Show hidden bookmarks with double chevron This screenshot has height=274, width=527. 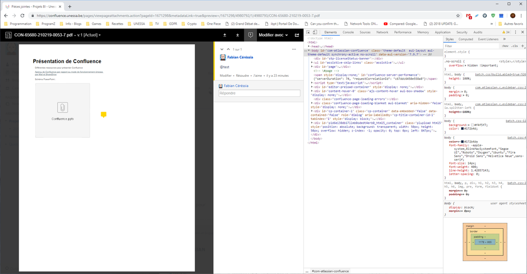pos(492,24)
